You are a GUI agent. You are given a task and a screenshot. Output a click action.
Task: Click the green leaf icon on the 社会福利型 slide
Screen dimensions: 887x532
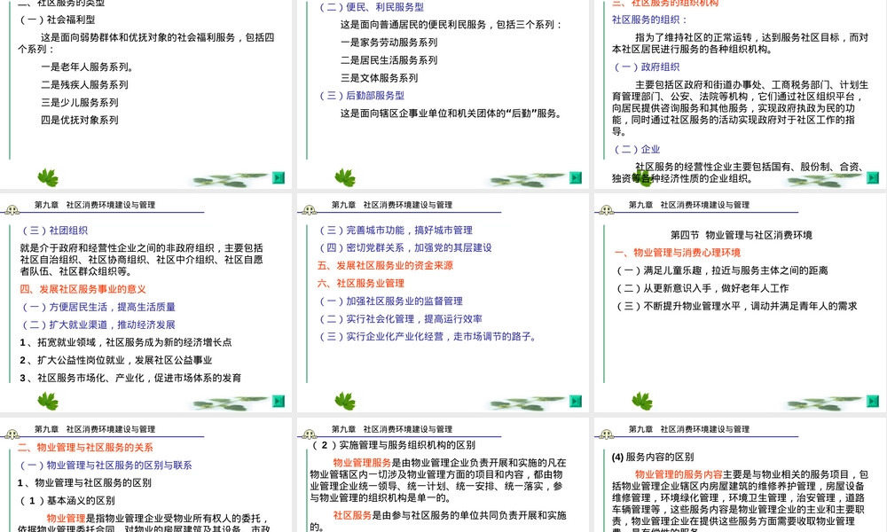point(48,177)
